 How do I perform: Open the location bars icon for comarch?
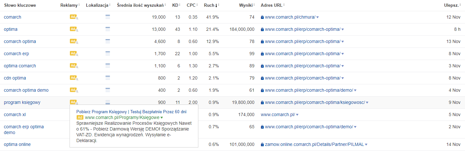pyautogui.click(x=108, y=17)
